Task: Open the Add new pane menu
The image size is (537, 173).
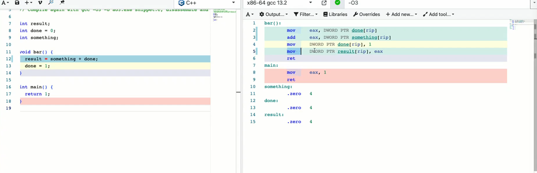Action: click(401, 14)
